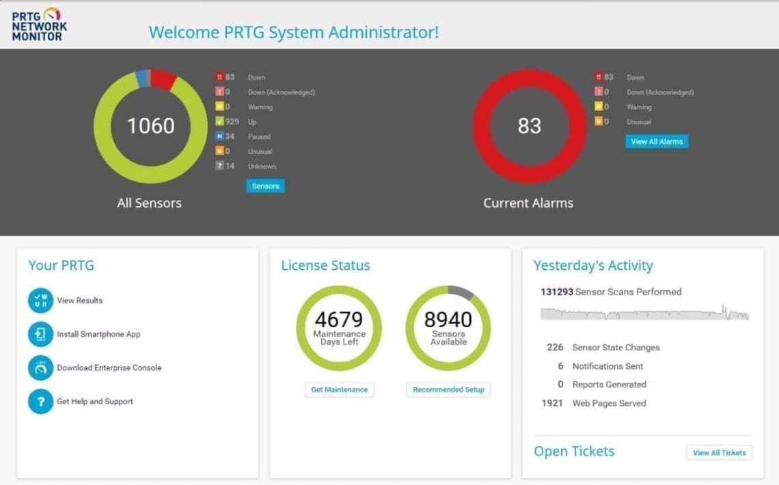Viewport: 779px width, 485px height.
Task: Open View Results via its circular icon
Action: click(x=41, y=300)
